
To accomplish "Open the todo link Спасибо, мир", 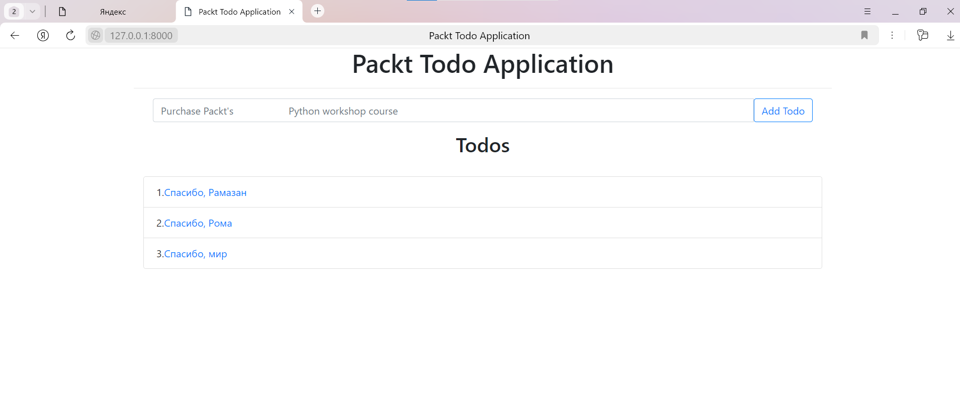I will pyautogui.click(x=196, y=254).
